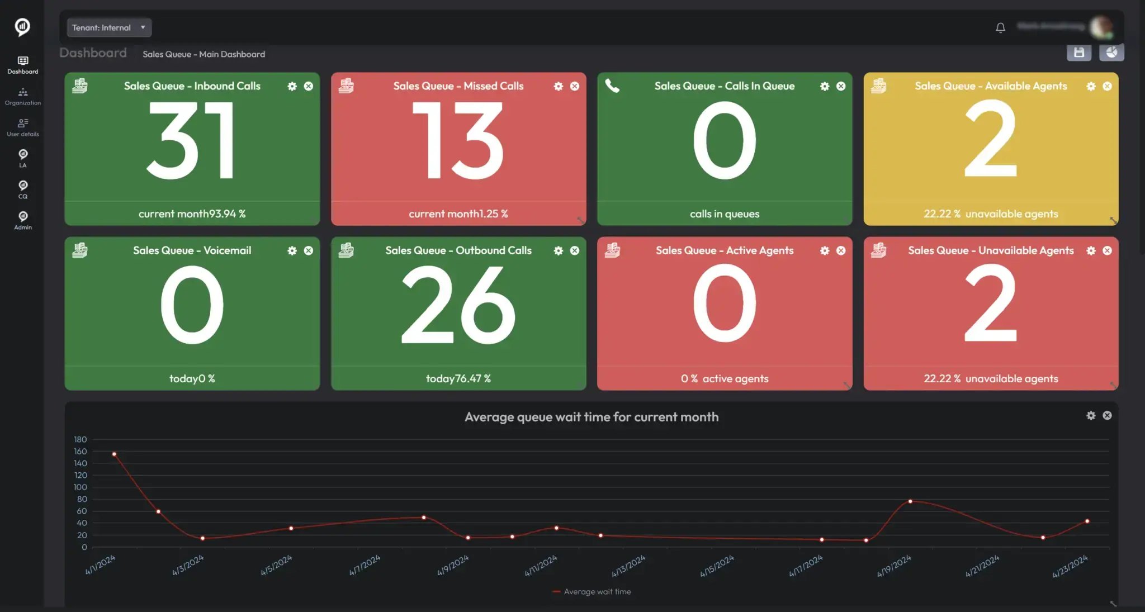
Task: Click Sales Queue - Main Dashboard title
Action: [204, 54]
